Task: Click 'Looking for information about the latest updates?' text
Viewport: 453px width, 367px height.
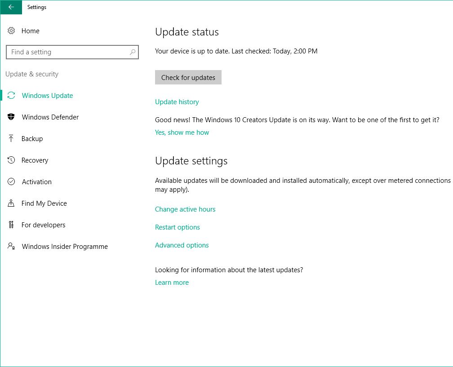Action: [x=229, y=270]
